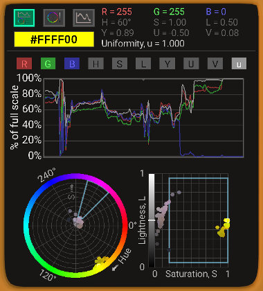Click the B = 0 readout
The image size is (263, 291).
(x=216, y=12)
